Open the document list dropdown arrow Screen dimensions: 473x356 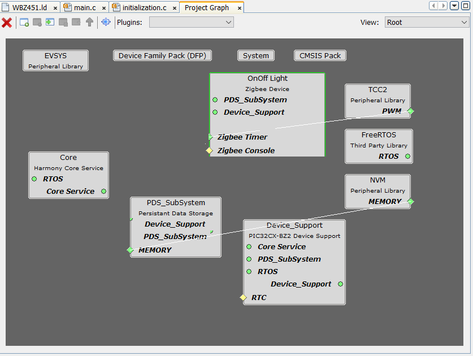click(454, 6)
